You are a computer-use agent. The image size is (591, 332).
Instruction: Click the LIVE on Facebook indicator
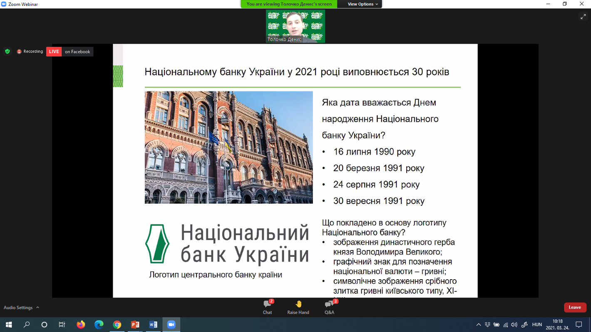click(70, 52)
